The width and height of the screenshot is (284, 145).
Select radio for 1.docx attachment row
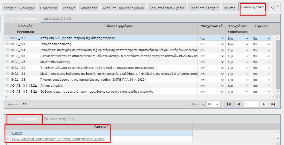click(x=7, y=133)
